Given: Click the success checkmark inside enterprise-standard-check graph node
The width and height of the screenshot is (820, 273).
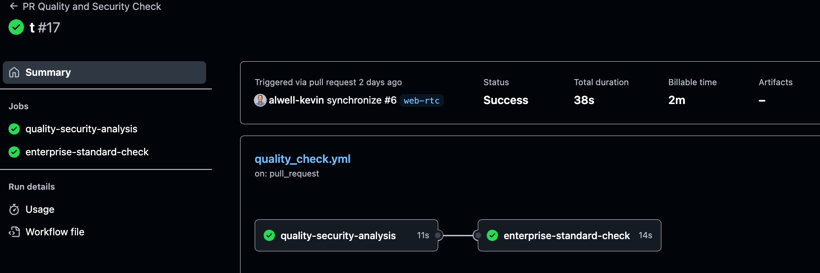Looking at the screenshot, I should point(492,235).
